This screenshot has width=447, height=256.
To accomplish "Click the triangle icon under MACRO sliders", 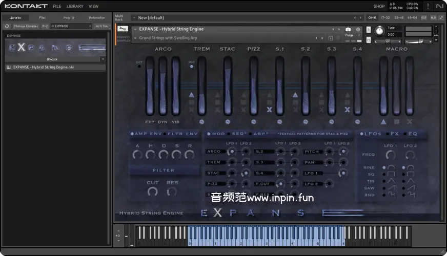I will coord(383,122).
